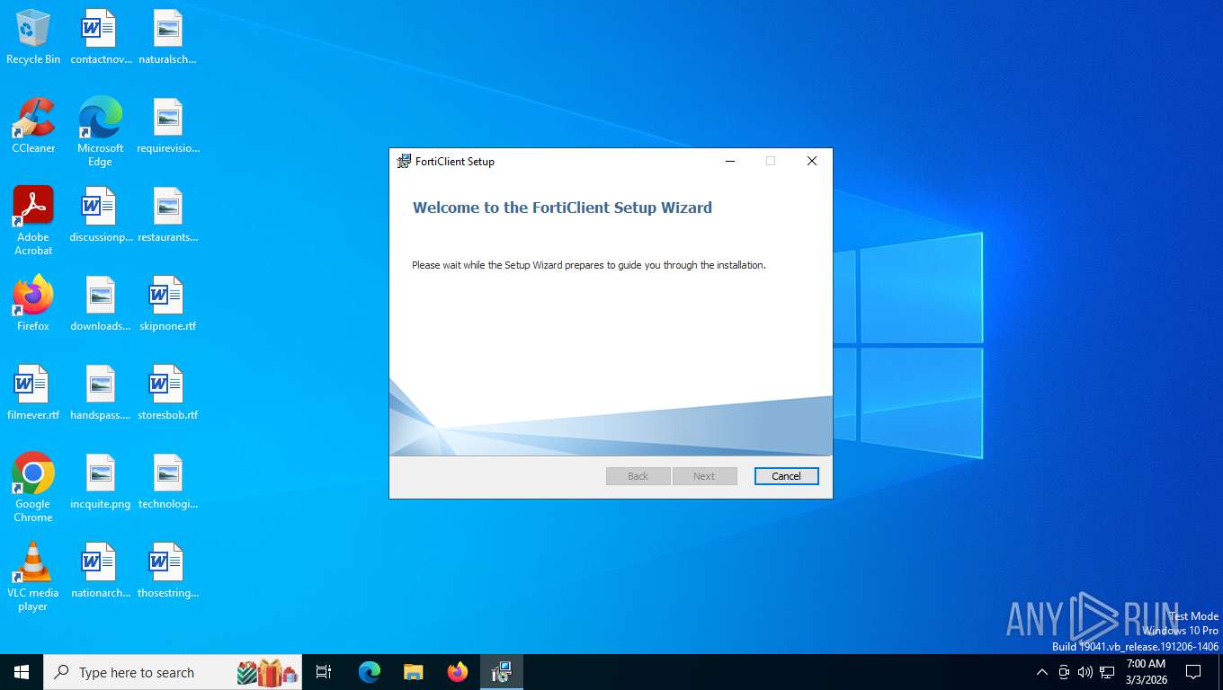This screenshot has width=1223, height=690.
Task: Select the thosestring... document icon
Action: pyautogui.click(x=167, y=571)
